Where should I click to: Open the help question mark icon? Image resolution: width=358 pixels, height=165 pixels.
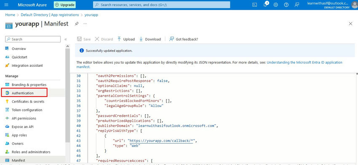(x=286, y=5)
